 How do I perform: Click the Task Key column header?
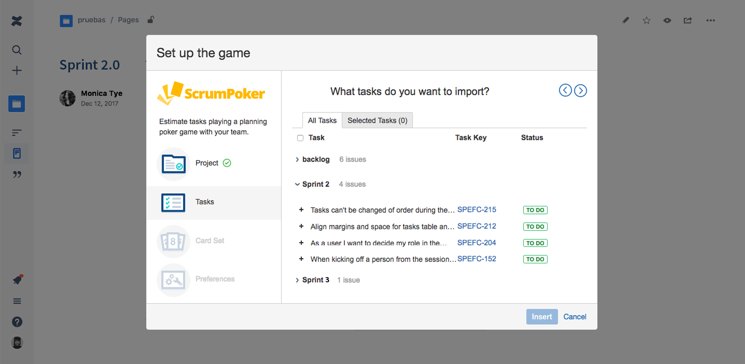(471, 138)
